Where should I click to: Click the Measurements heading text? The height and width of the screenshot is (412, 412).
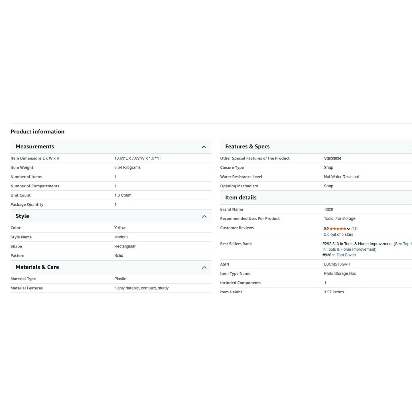click(34, 147)
